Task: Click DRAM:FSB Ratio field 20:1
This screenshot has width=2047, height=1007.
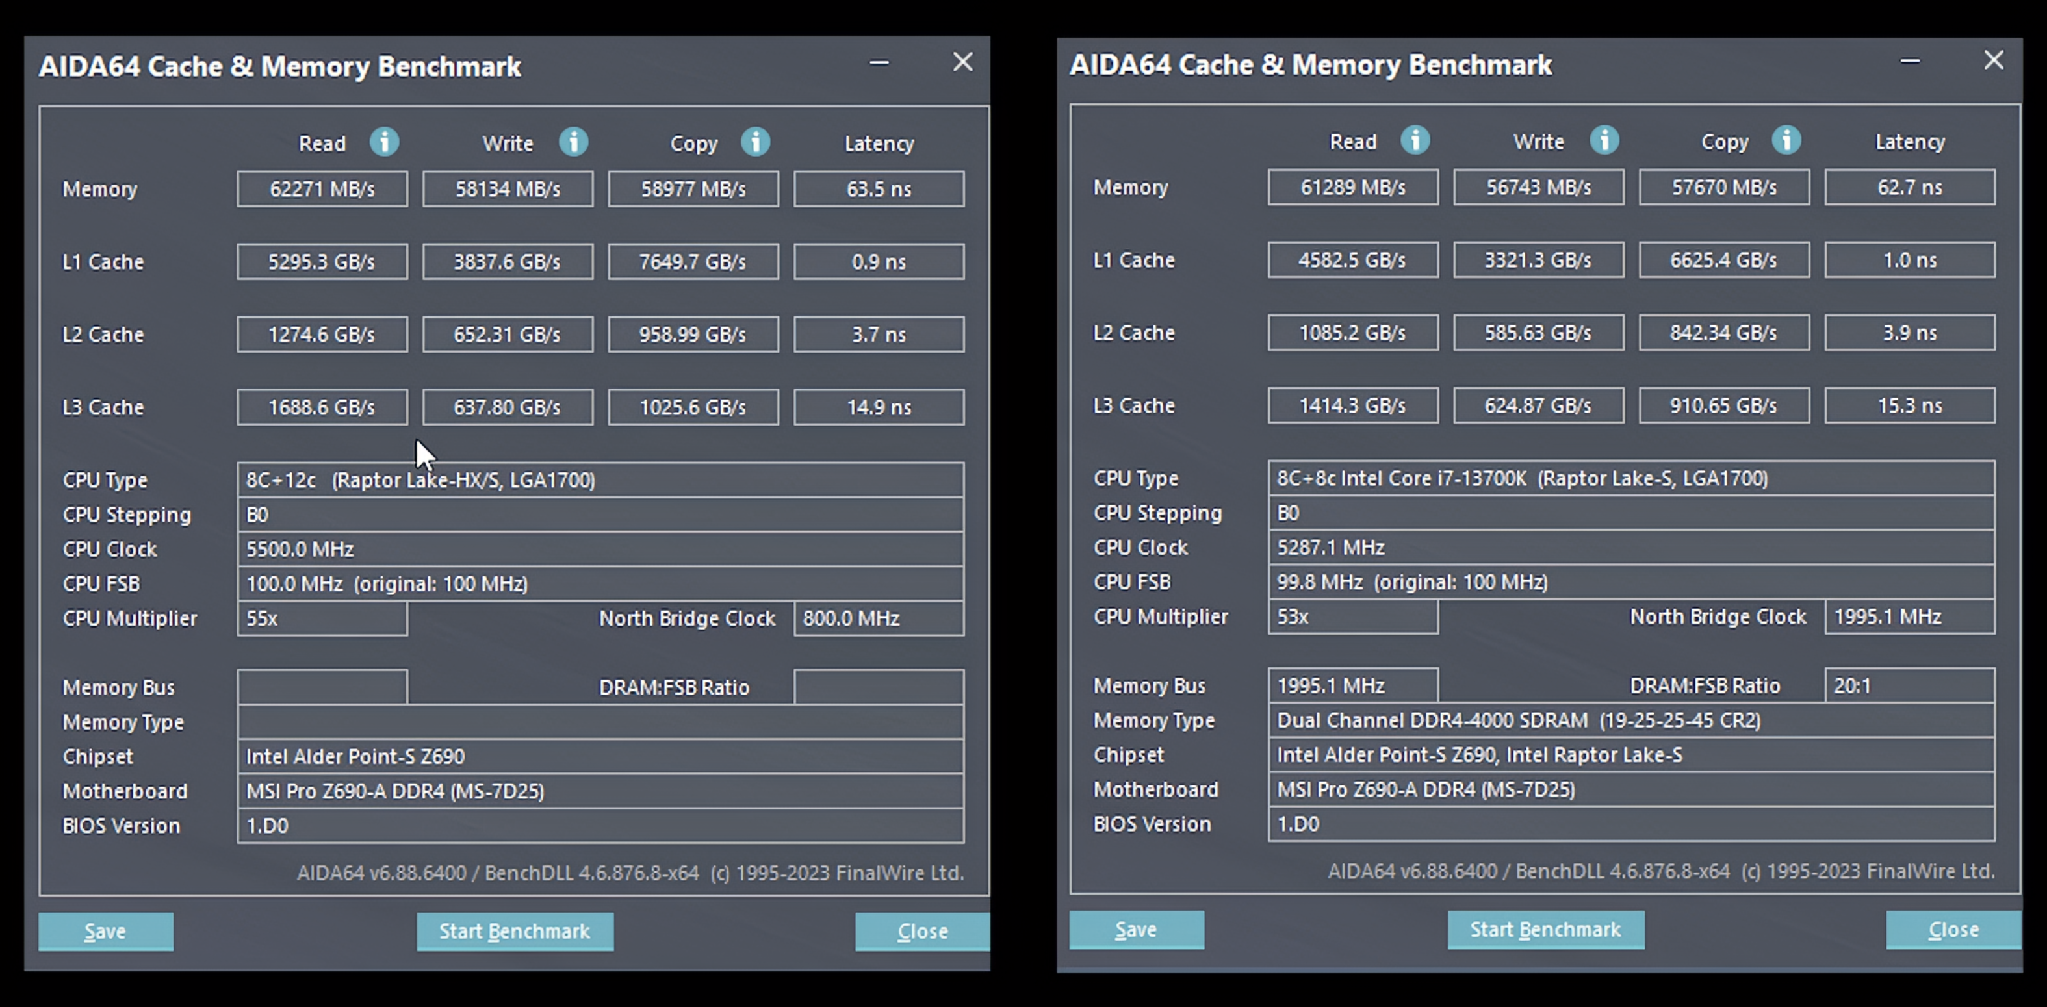Action: click(1909, 685)
